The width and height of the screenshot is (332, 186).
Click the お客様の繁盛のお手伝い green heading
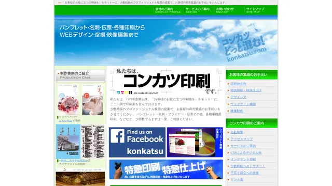coord(252,74)
